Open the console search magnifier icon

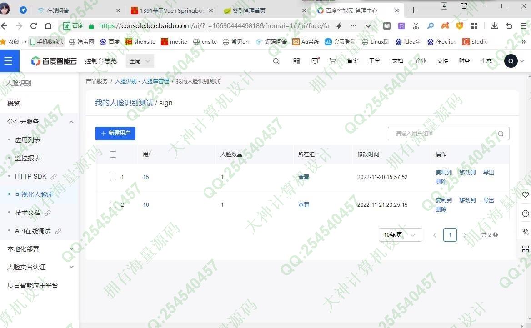276,61
